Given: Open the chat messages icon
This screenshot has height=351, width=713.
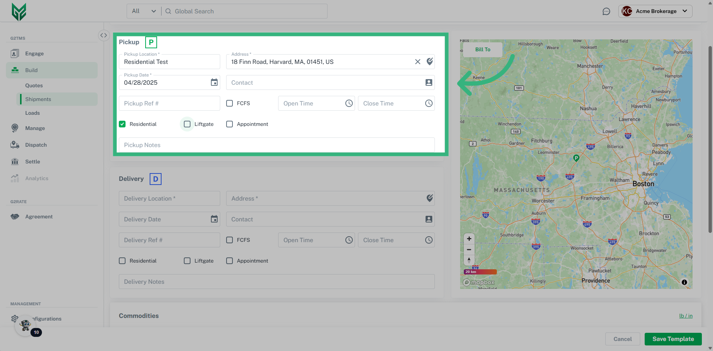Looking at the screenshot, I should pyautogui.click(x=606, y=12).
